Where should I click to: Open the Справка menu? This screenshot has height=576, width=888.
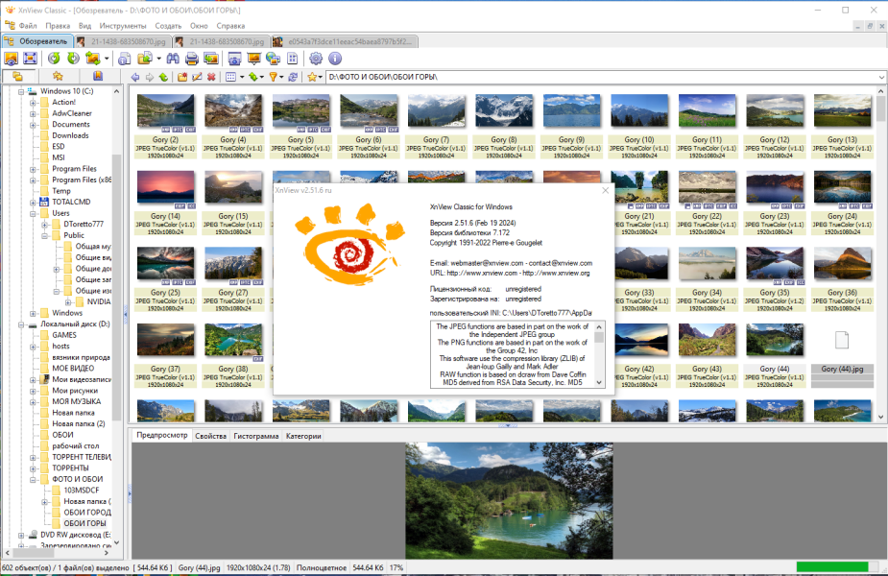[230, 26]
